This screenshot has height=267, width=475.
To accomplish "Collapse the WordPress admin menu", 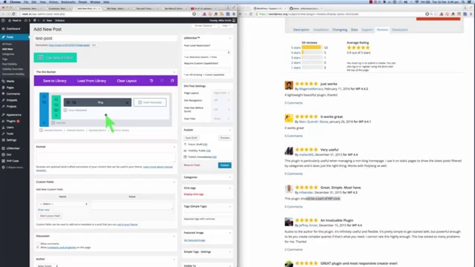I will (x=14, y=167).
